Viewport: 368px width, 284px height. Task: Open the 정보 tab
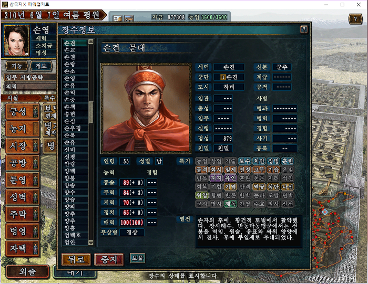tap(41, 66)
